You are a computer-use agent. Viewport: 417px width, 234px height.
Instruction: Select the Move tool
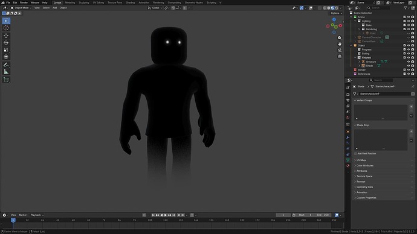[6, 36]
